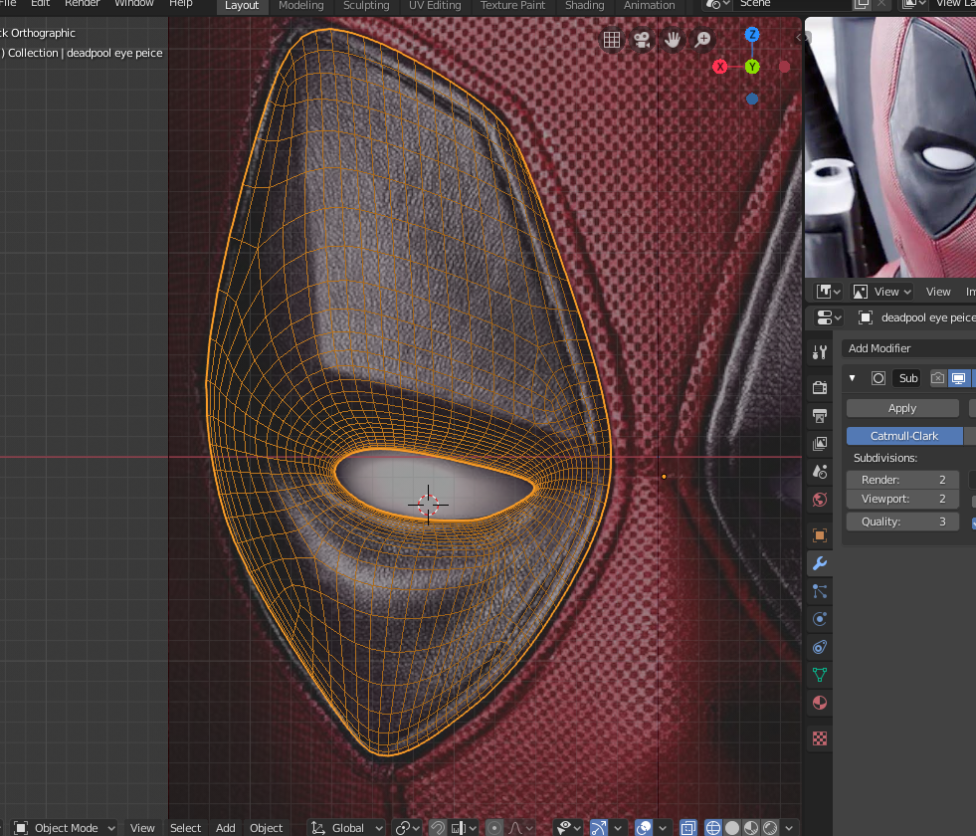
Task: Click the red X axis gizmo handle
Action: pos(720,67)
